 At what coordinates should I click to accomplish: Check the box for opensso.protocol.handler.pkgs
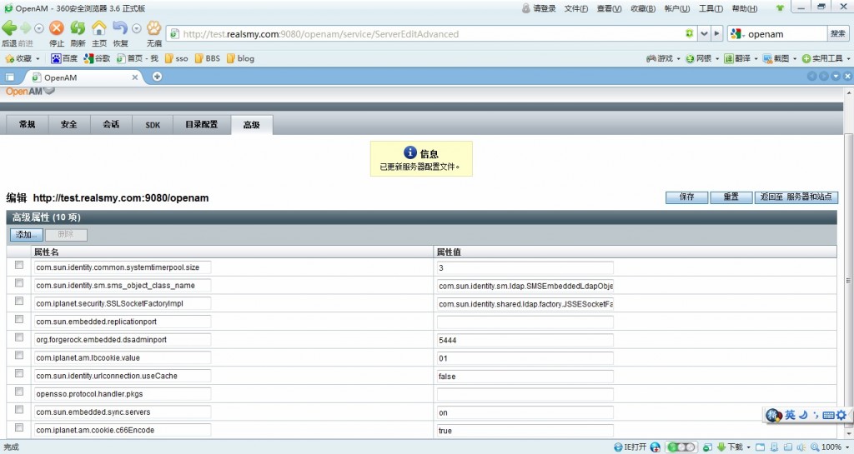pos(19,392)
